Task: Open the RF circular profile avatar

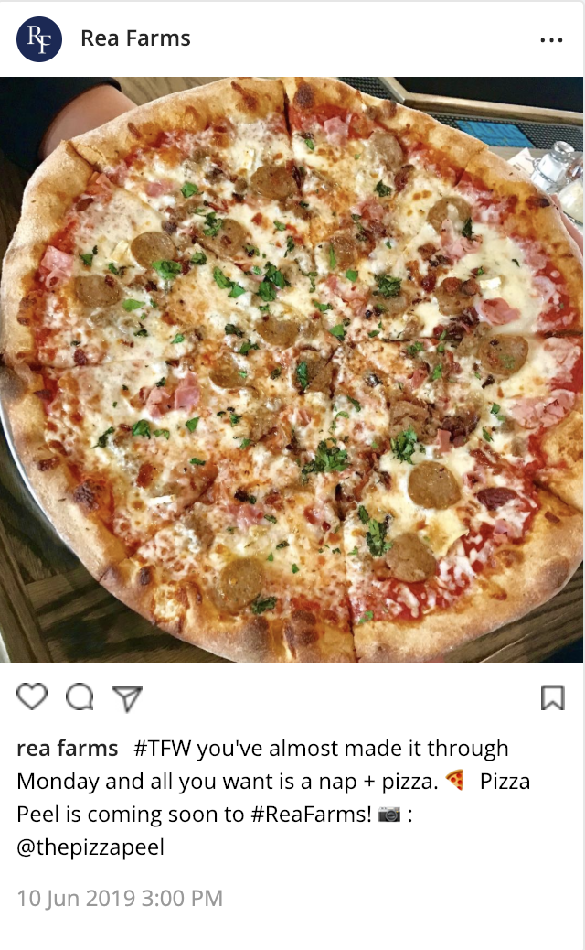Action: (39, 39)
